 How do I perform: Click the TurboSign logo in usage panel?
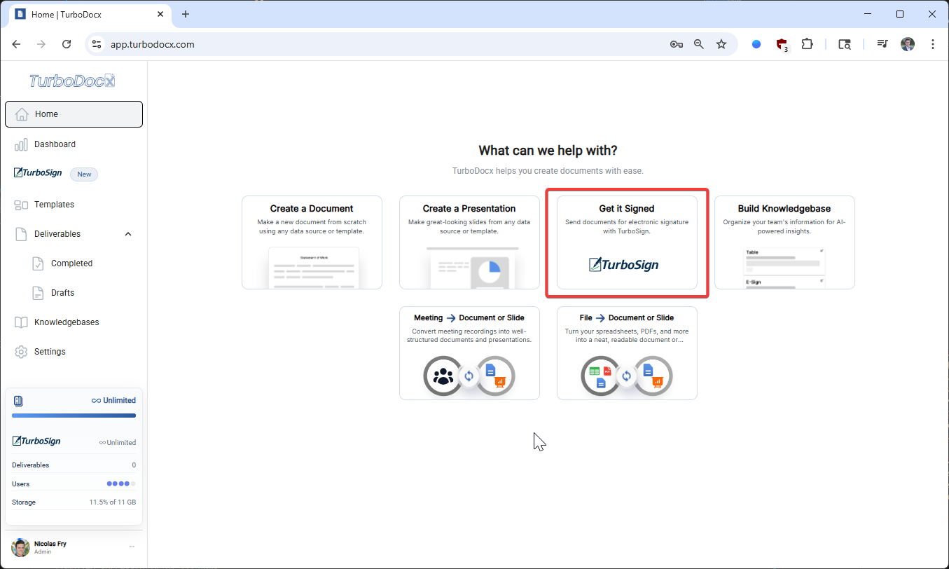click(36, 441)
